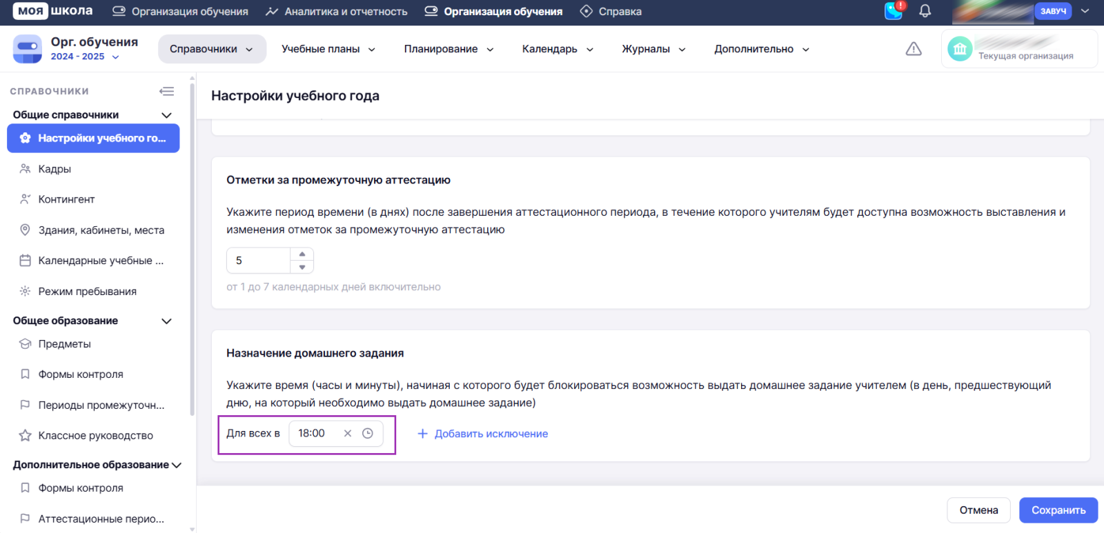This screenshot has height=533, width=1104.
Task: Select Кадры in the sidebar
Action: [55, 169]
